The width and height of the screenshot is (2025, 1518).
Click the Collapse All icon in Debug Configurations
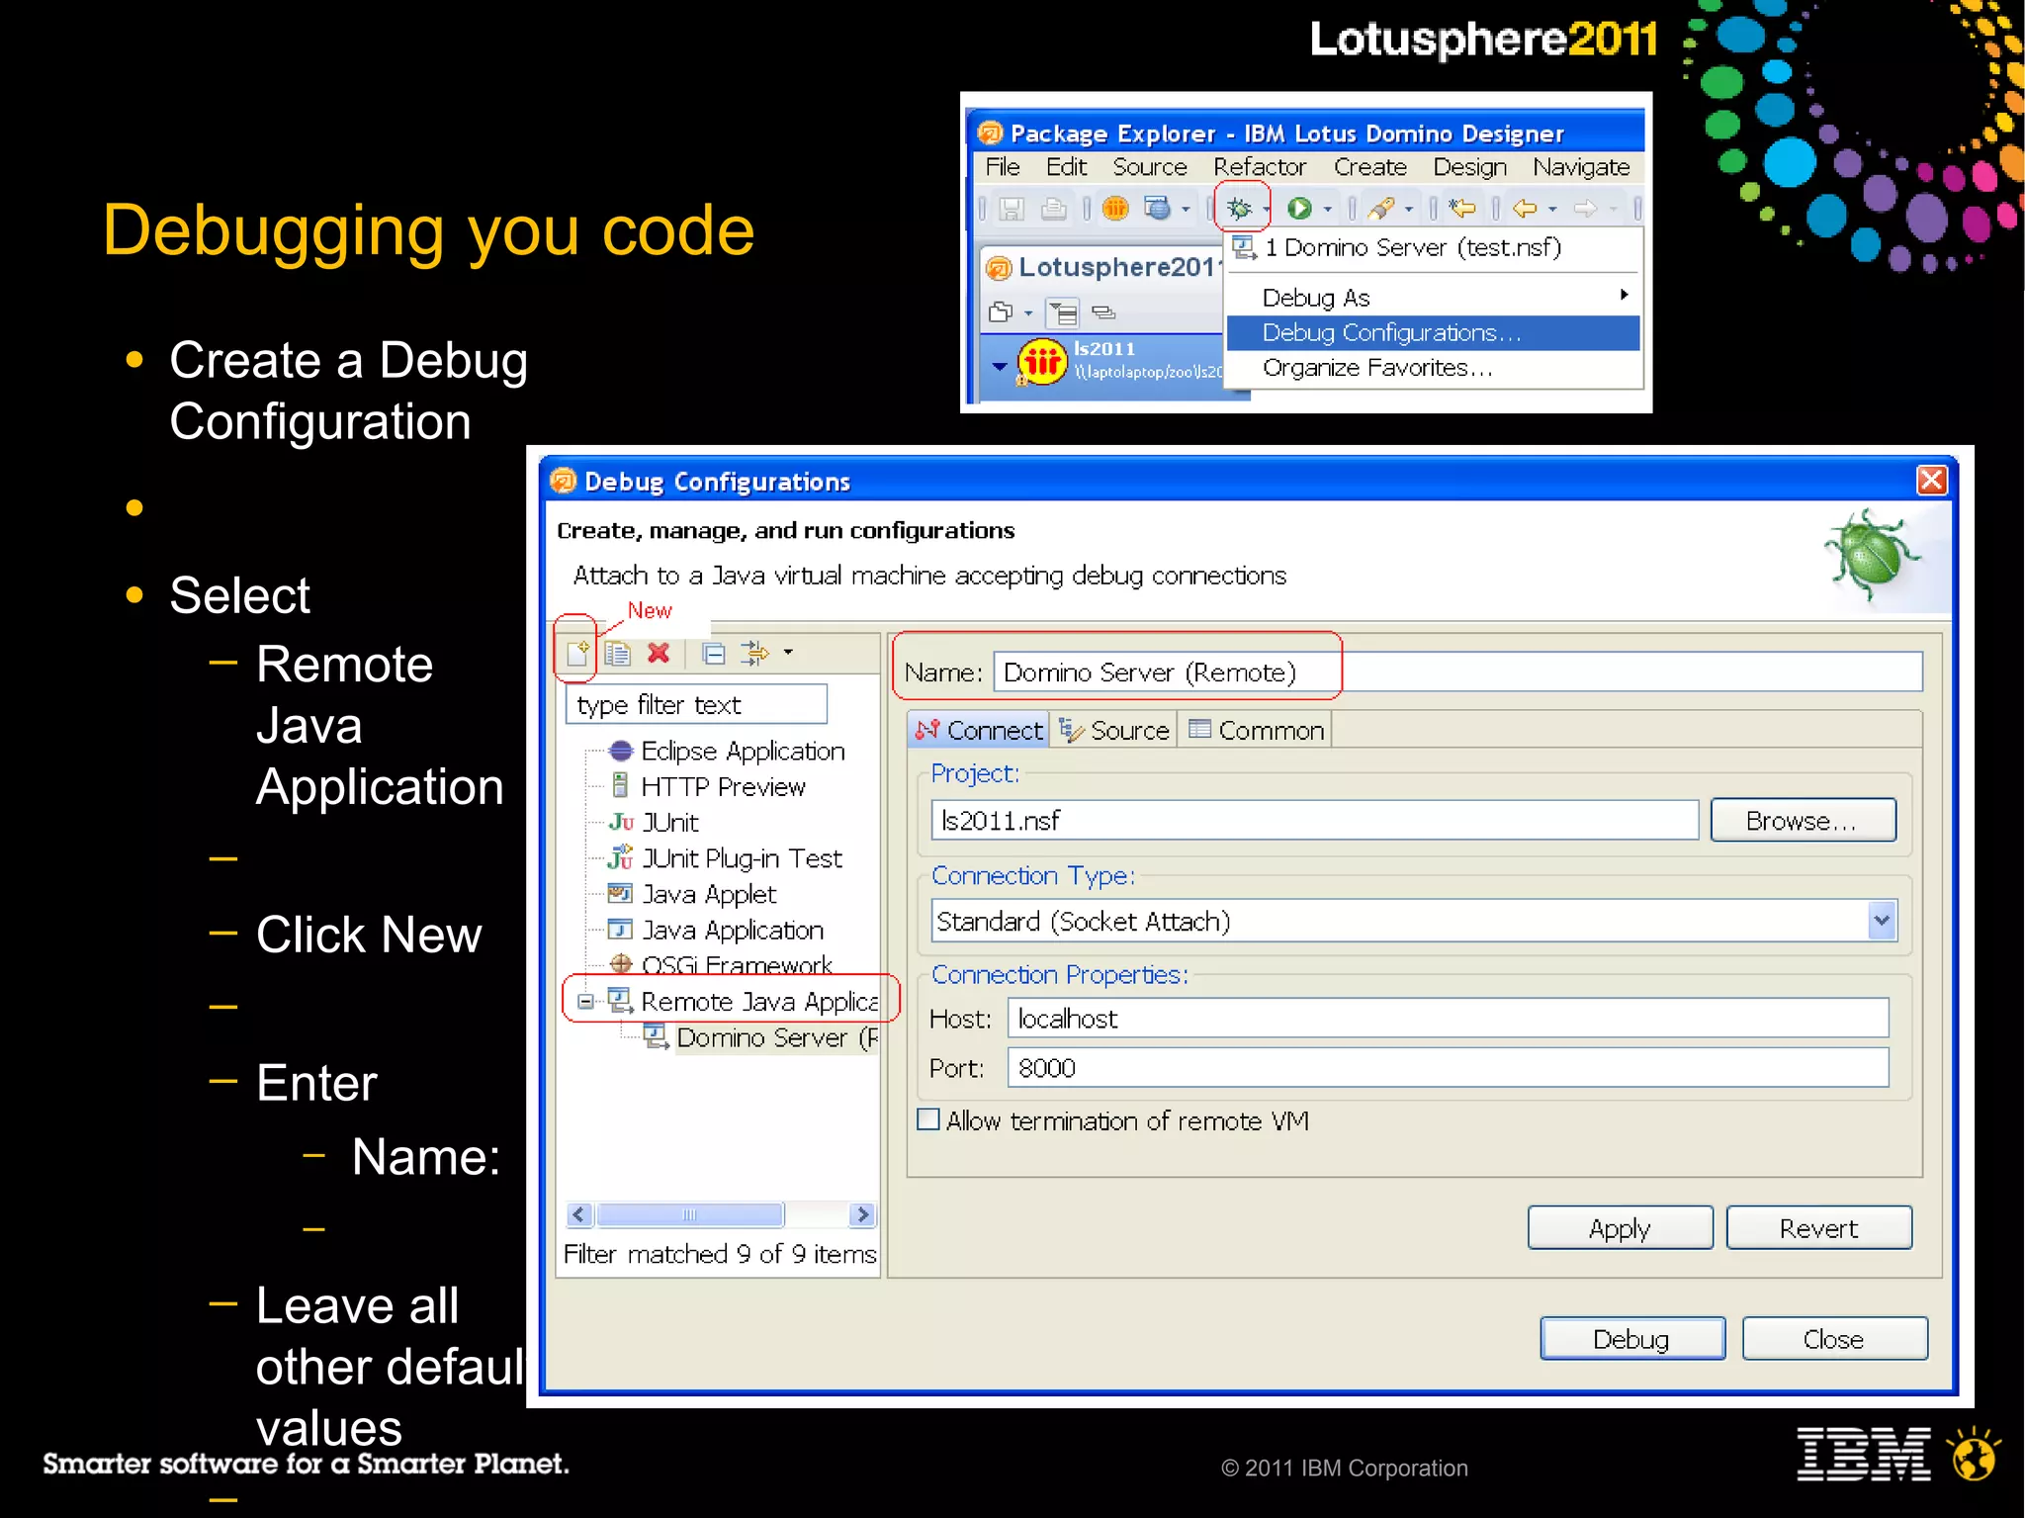point(714,653)
